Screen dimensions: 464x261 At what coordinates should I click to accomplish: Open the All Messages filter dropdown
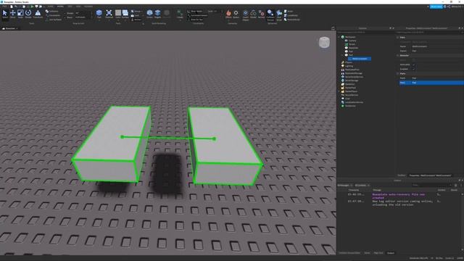345,186
